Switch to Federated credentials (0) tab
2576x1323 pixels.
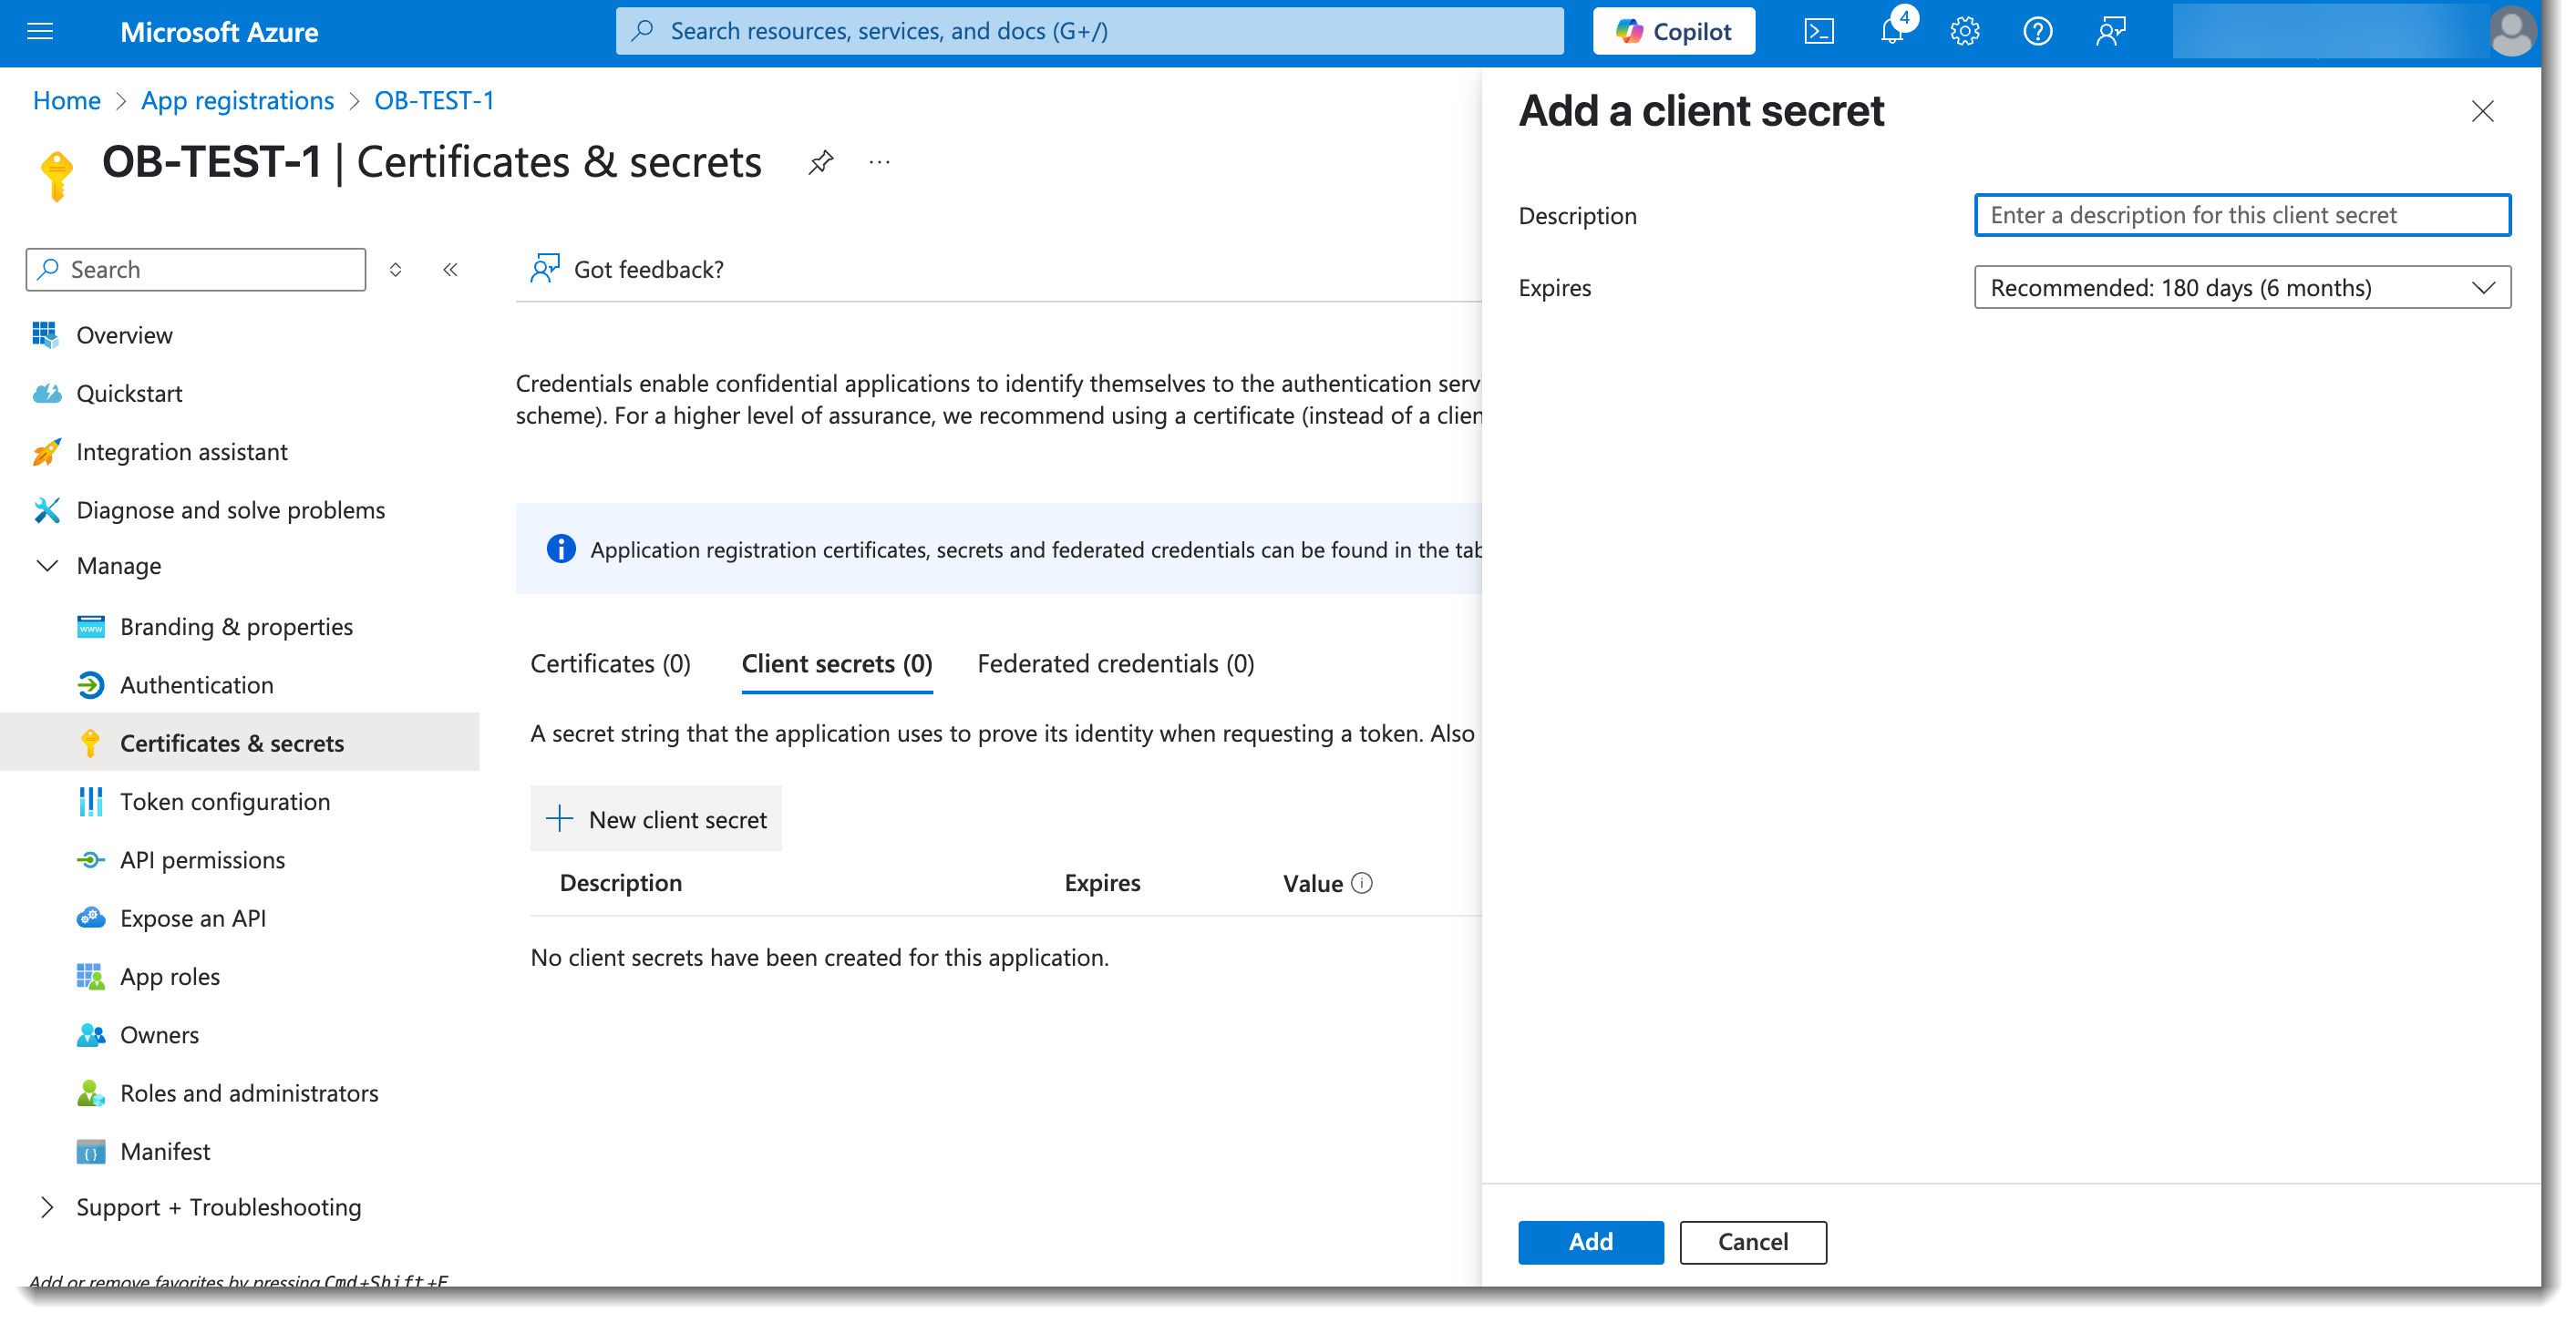coord(1115,663)
